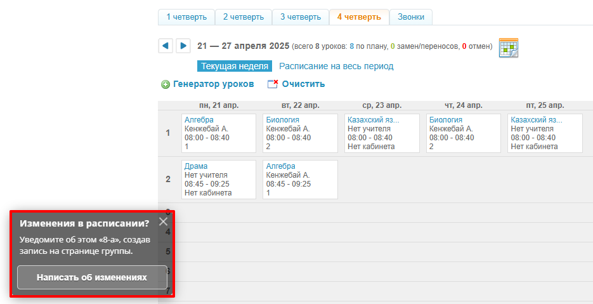Screen dimensions: 593x304
Task: Select Текущая неделя view
Action: click(x=235, y=66)
